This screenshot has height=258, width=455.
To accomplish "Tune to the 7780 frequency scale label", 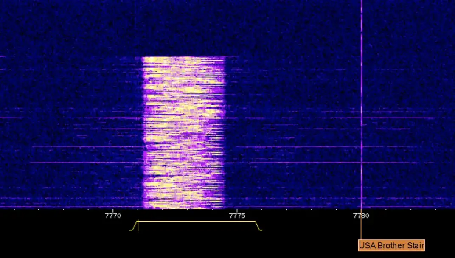I will coord(361,216).
